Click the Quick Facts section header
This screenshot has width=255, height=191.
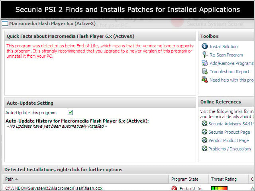point(100,36)
